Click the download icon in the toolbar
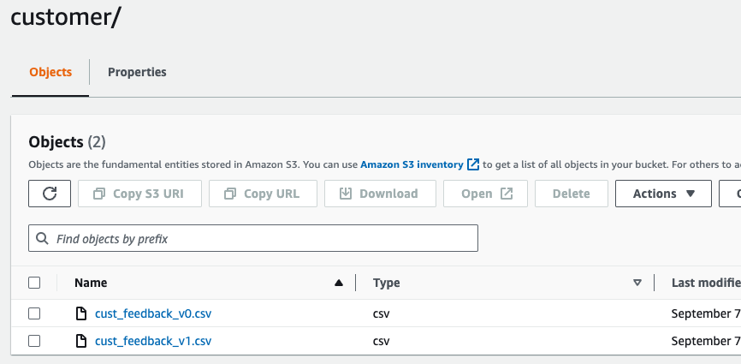 [346, 194]
